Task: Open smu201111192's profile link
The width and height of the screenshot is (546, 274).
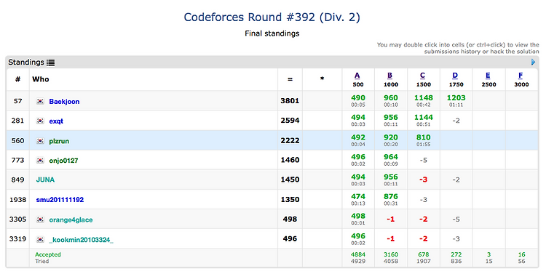Action: pos(60,200)
